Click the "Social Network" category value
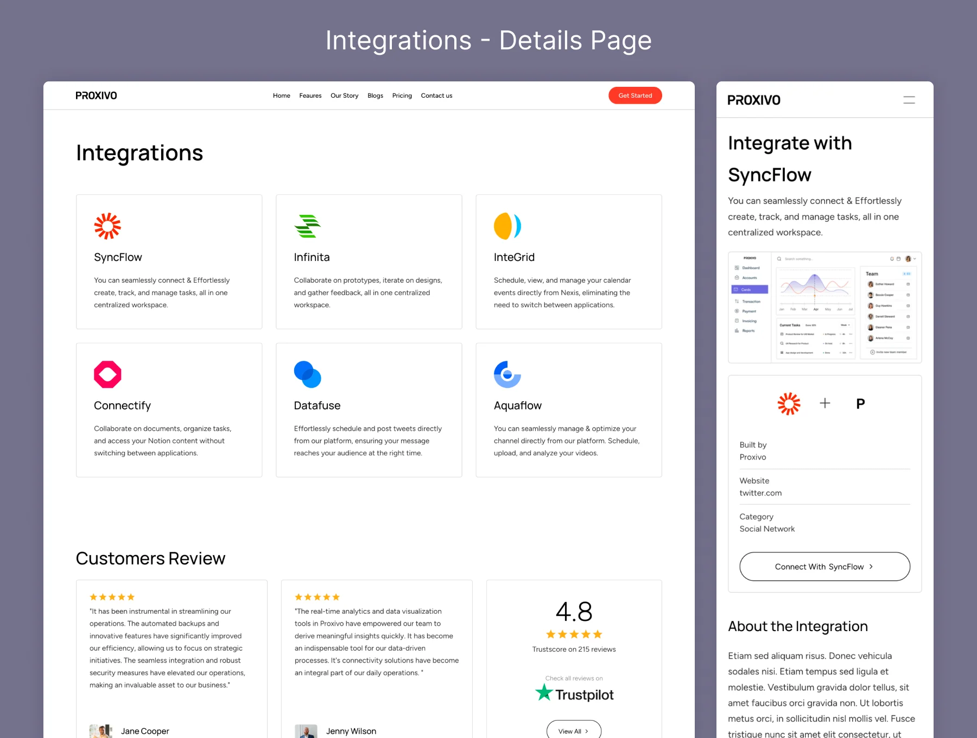Viewport: 977px width, 738px height. coord(767,529)
